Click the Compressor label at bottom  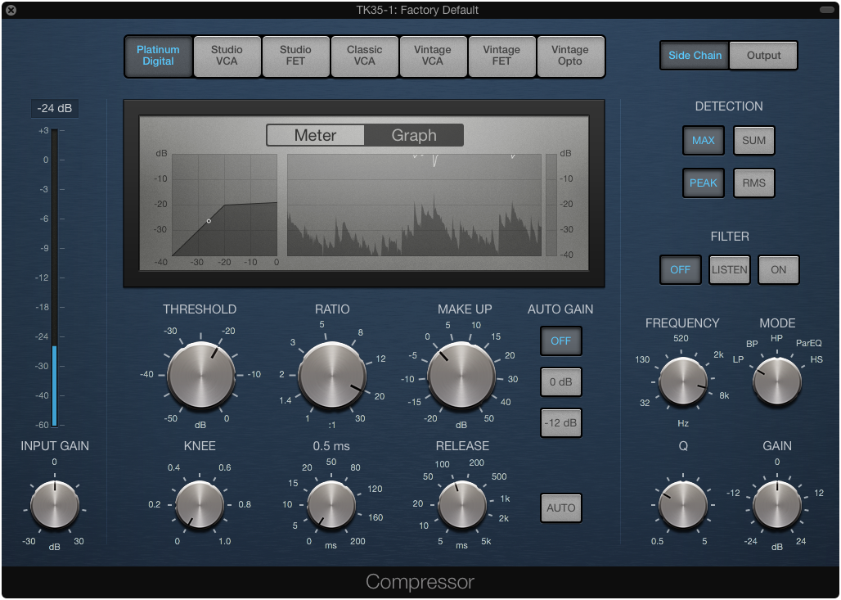(420, 582)
